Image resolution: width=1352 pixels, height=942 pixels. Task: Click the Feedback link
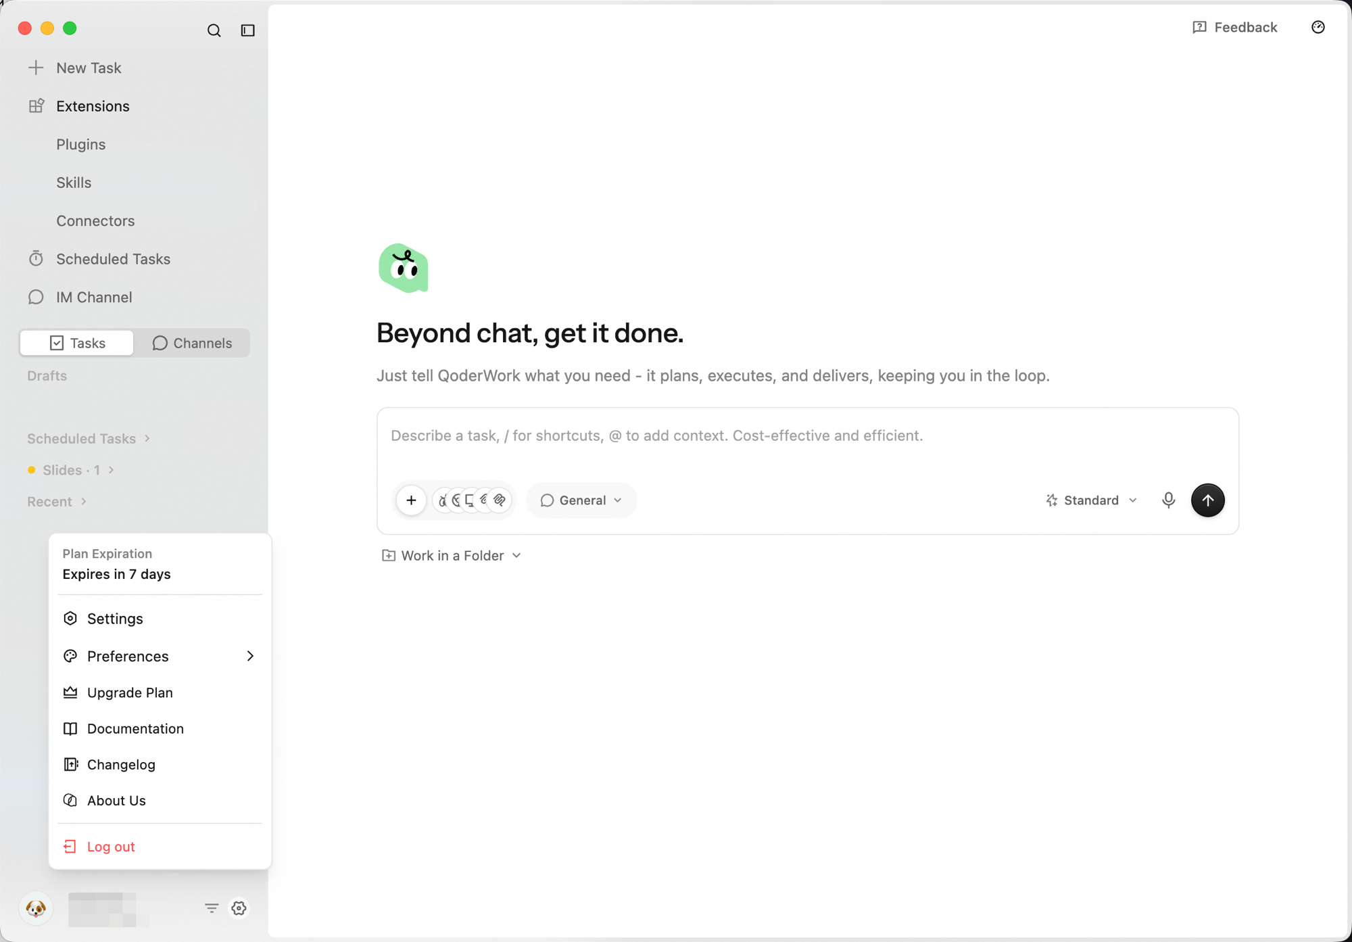[x=1234, y=27]
